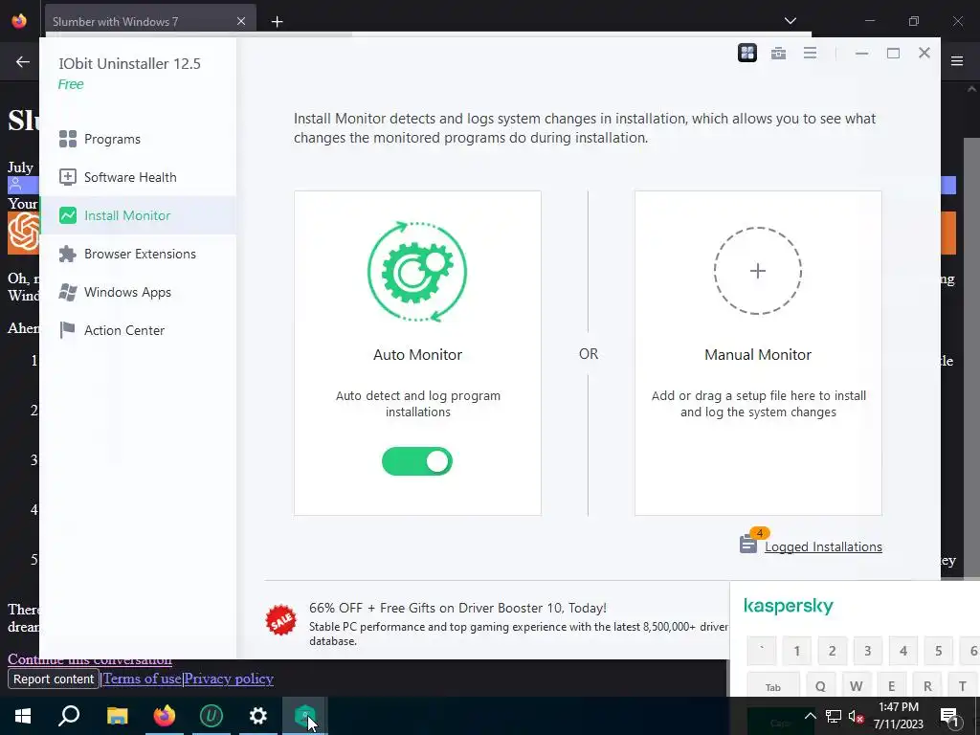Open the IObit skin/tools grid icon

pyautogui.click(x=746, y=54)
